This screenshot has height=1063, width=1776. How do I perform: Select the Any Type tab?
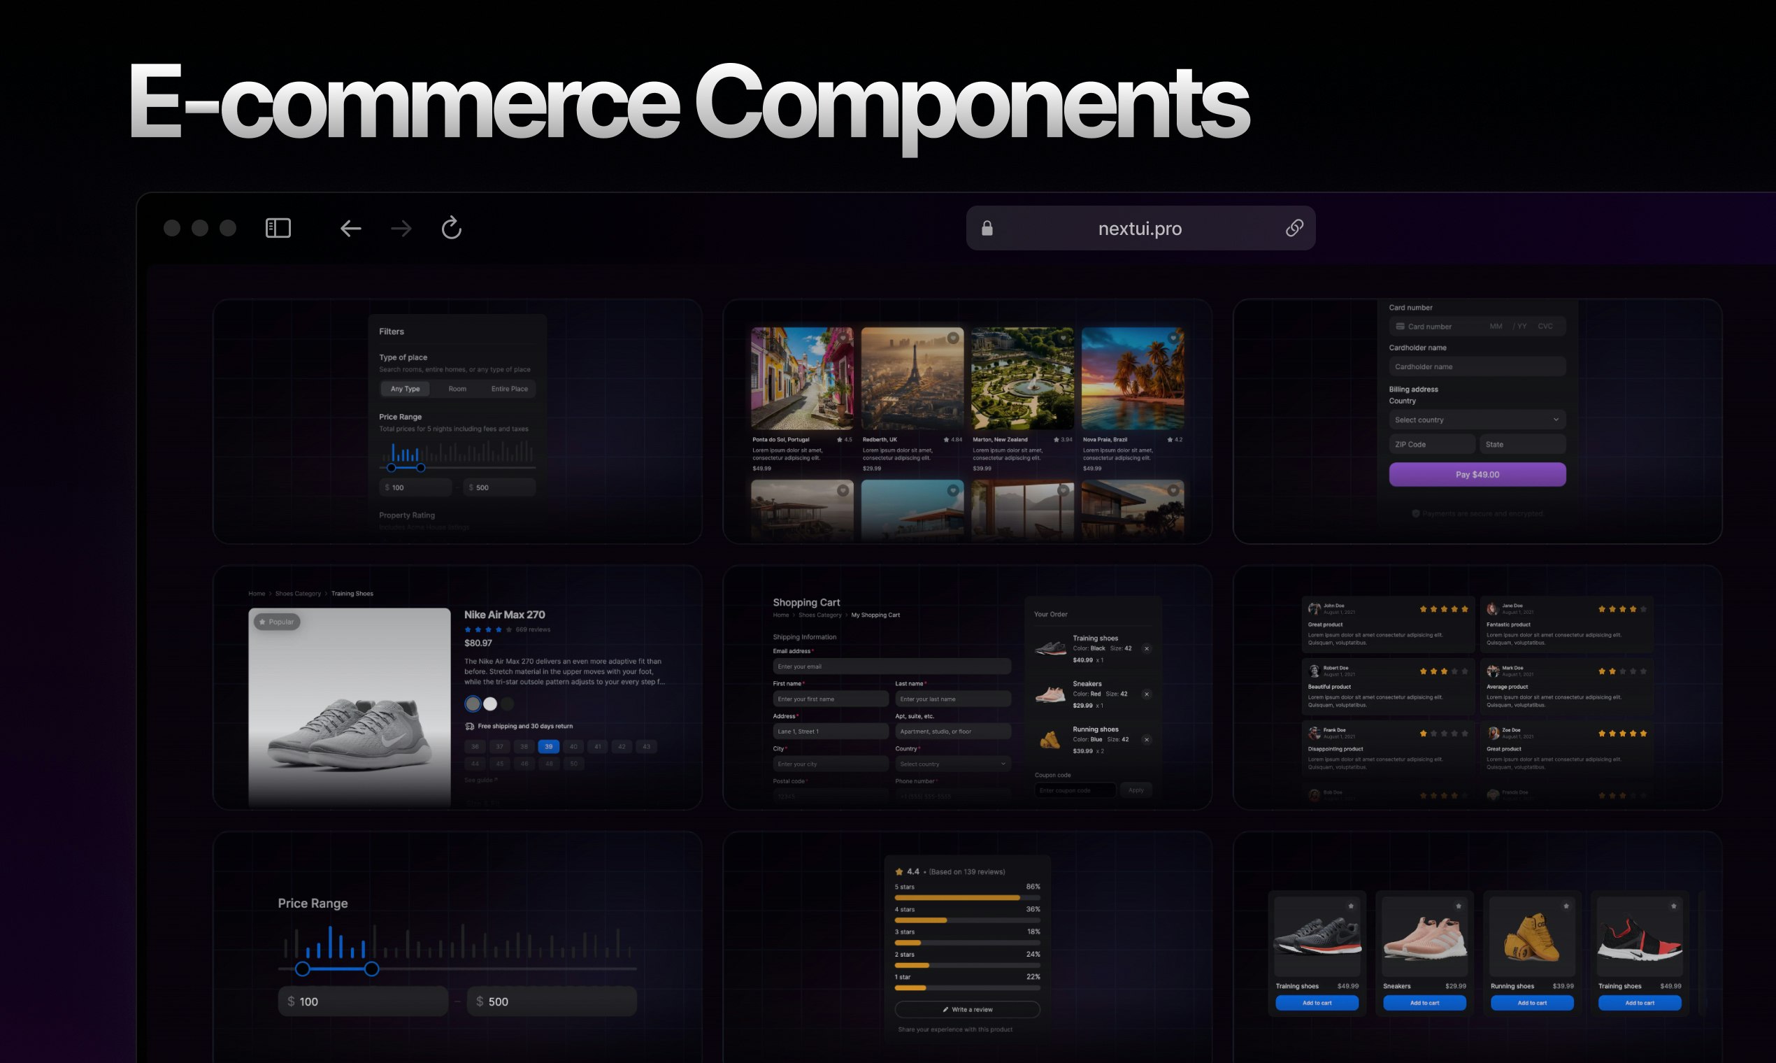tap(406, 389)
